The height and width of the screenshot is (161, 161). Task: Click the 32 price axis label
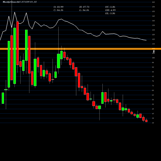click(x=153, y=123)
